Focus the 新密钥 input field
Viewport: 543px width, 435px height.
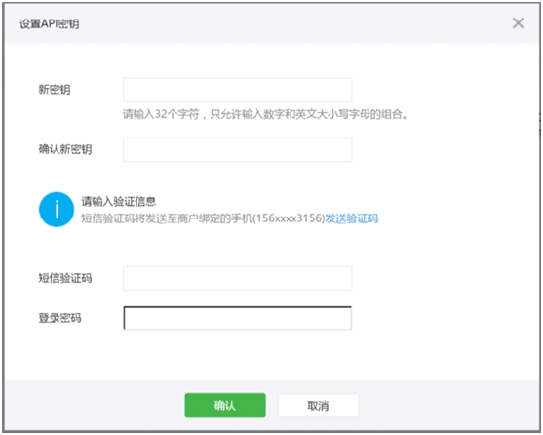(x=238, y=90)
